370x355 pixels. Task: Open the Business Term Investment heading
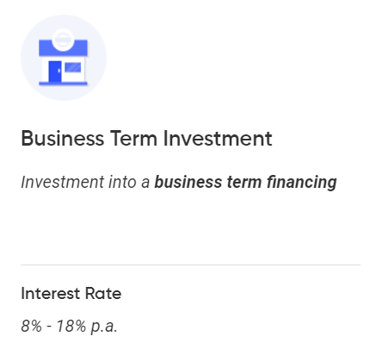pyautogui.click(x=146, y=139)
